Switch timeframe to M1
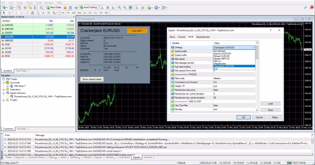 [x=63, y=13]
